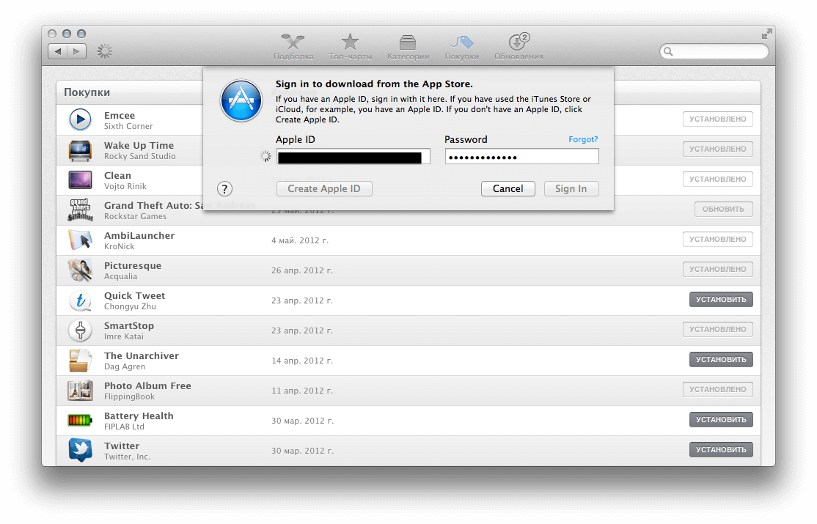Viewport: 817px width, 524px height.
Task: Cancel the sign-in dialog
Action: [508, 188]
